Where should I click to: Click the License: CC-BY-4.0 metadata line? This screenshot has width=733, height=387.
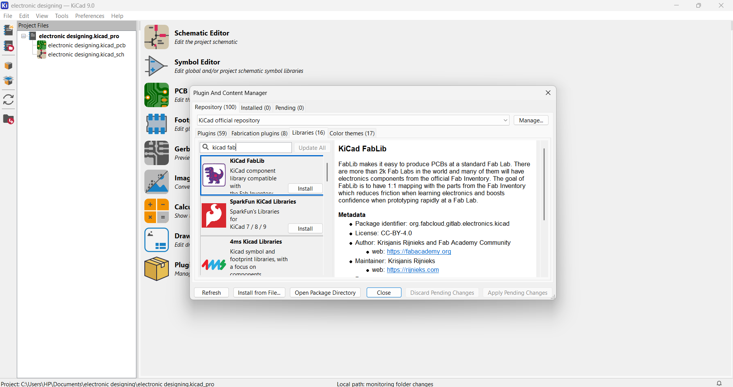click(383, 233)
